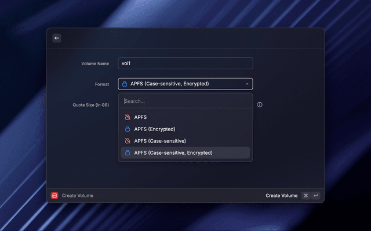Click the orange unlocked icon beside APFS
This screenshot has height=231, width=371.
click(x=127, y=117)
